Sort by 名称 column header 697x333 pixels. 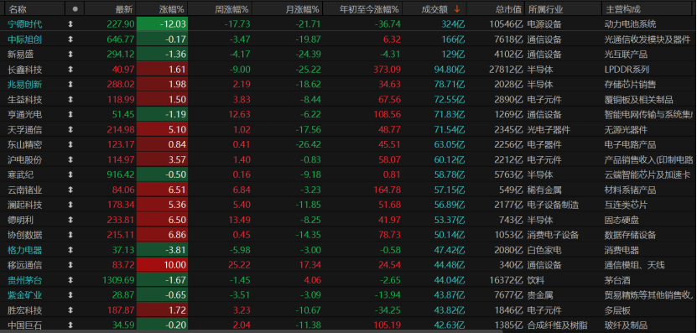click(x=18, y=9)
